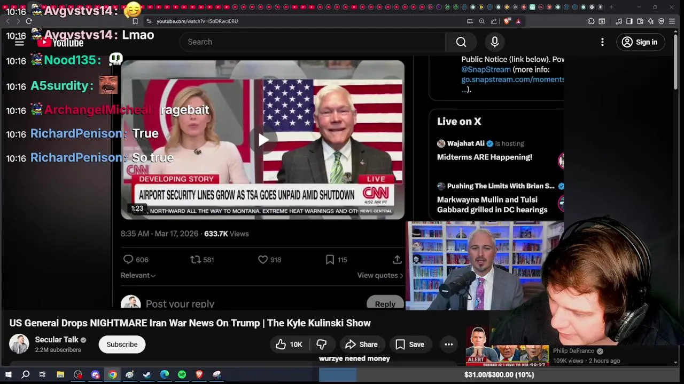Open the go.snapstream.com/moments link

[x=512, y=79]
